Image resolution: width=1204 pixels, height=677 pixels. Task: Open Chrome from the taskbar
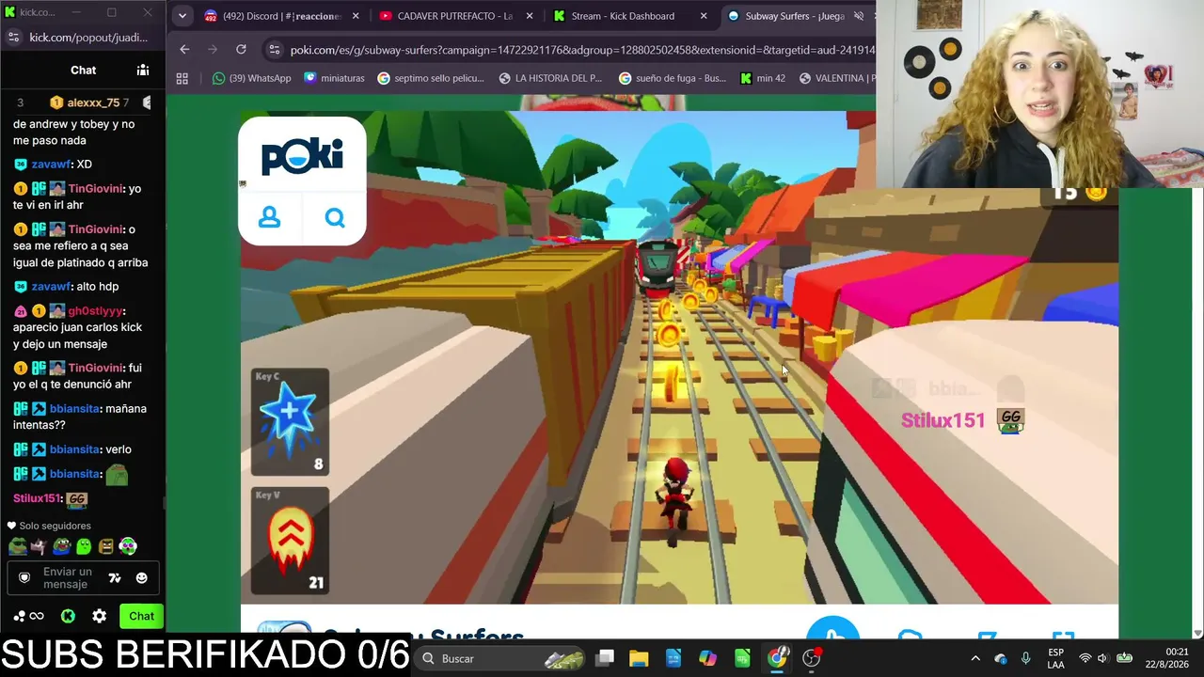pyautogui.click(x=777, y=658)
